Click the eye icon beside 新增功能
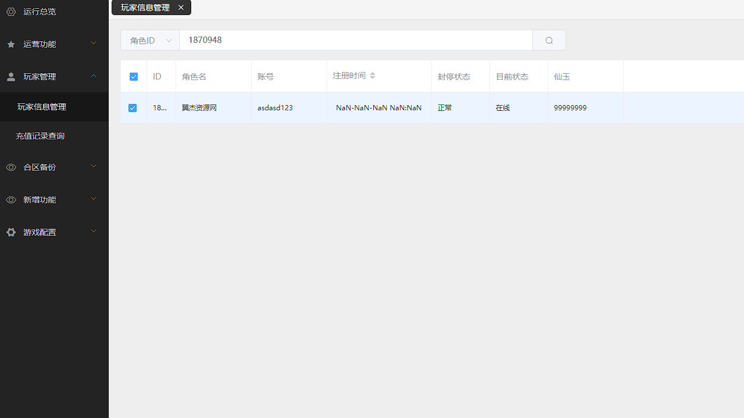The image size is (744, 418). click(x=10, y=200)
